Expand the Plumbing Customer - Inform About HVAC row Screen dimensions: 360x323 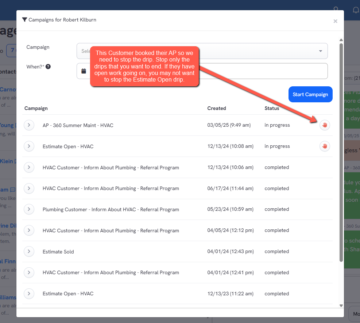29,209
